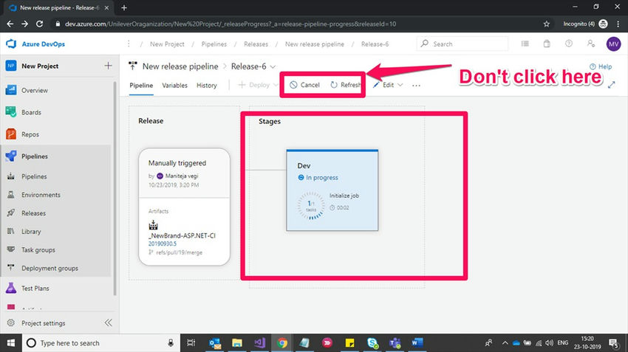
Task: Open File Explorer from the taskbar
Action: point(237,343)
